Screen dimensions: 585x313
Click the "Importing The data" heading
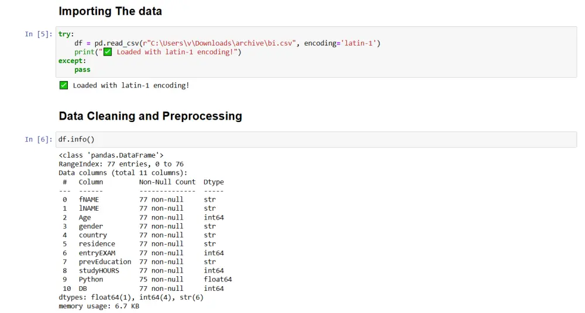coord(111,11)
